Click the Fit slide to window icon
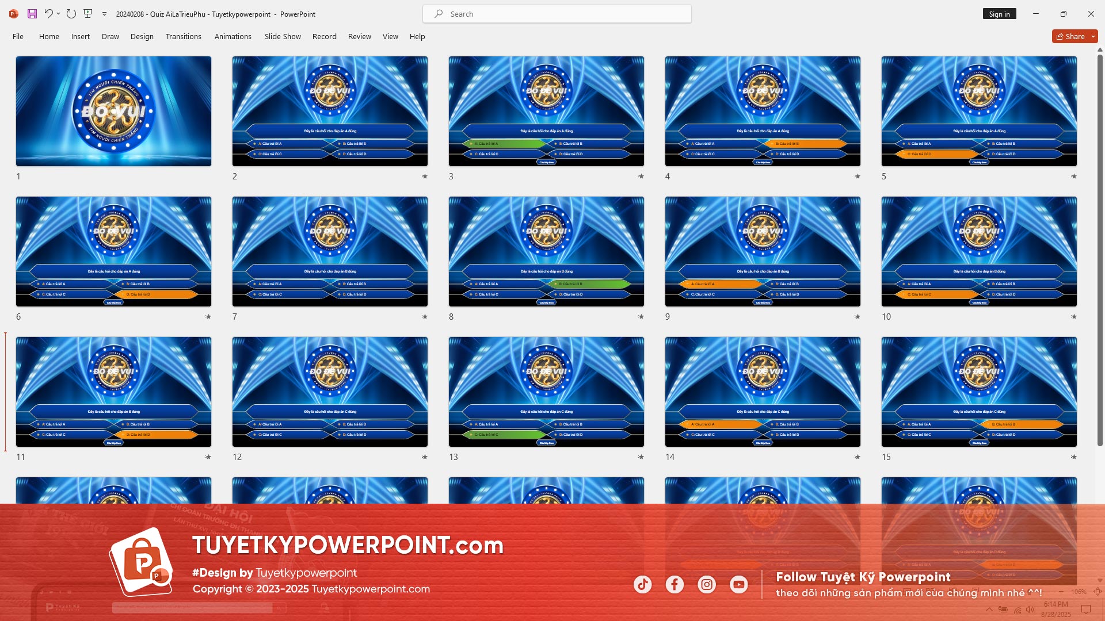Image resolution: width=1105 pixels, height=621 pixels. click(1096, 591)
